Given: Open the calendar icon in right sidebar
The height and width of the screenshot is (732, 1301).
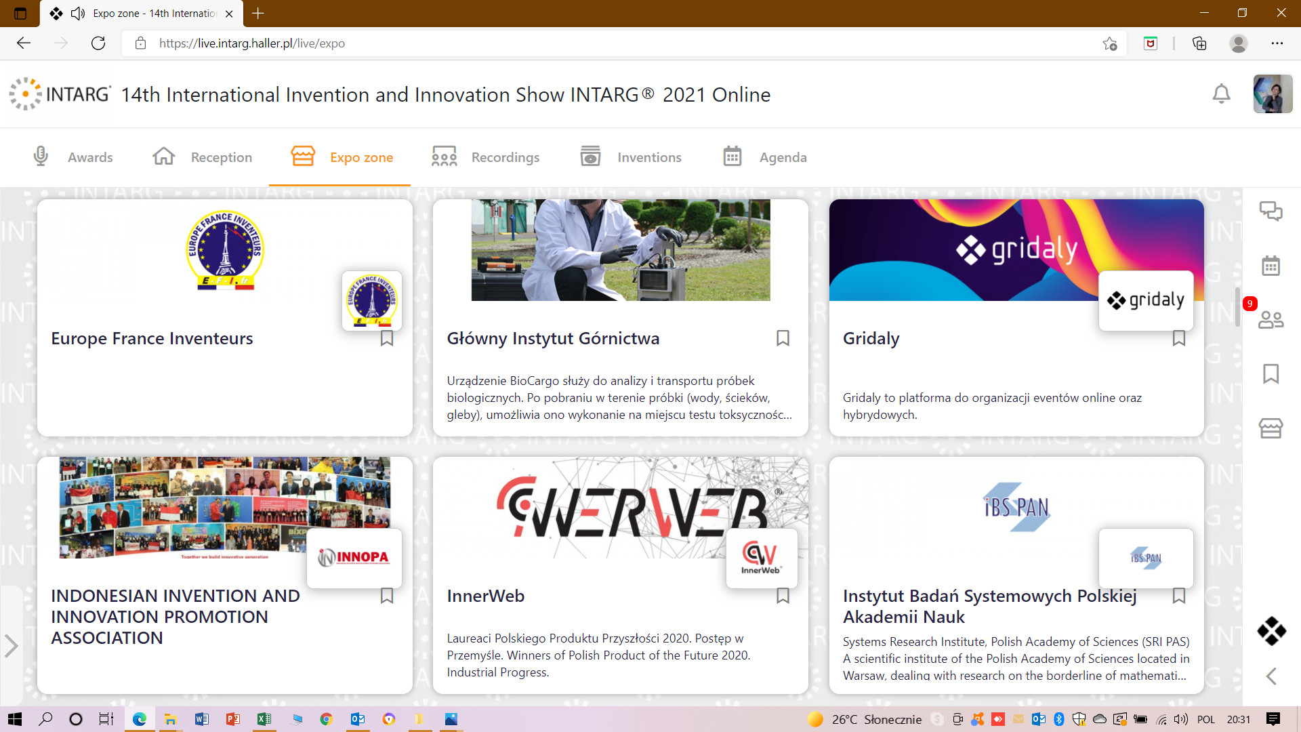Looking at the screenshot, I should point(1271,266).
